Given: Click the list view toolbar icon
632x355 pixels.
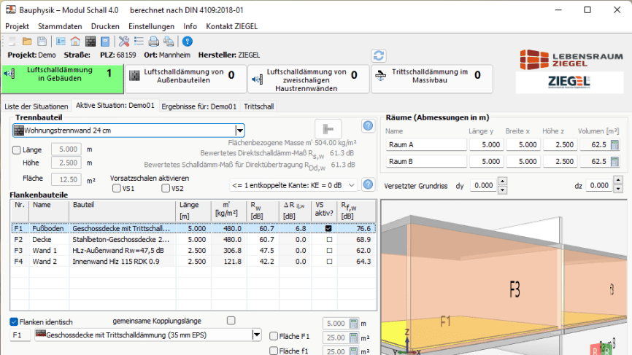Looking at the screenshot, I should pyautogui.click(x=139, y=42).
